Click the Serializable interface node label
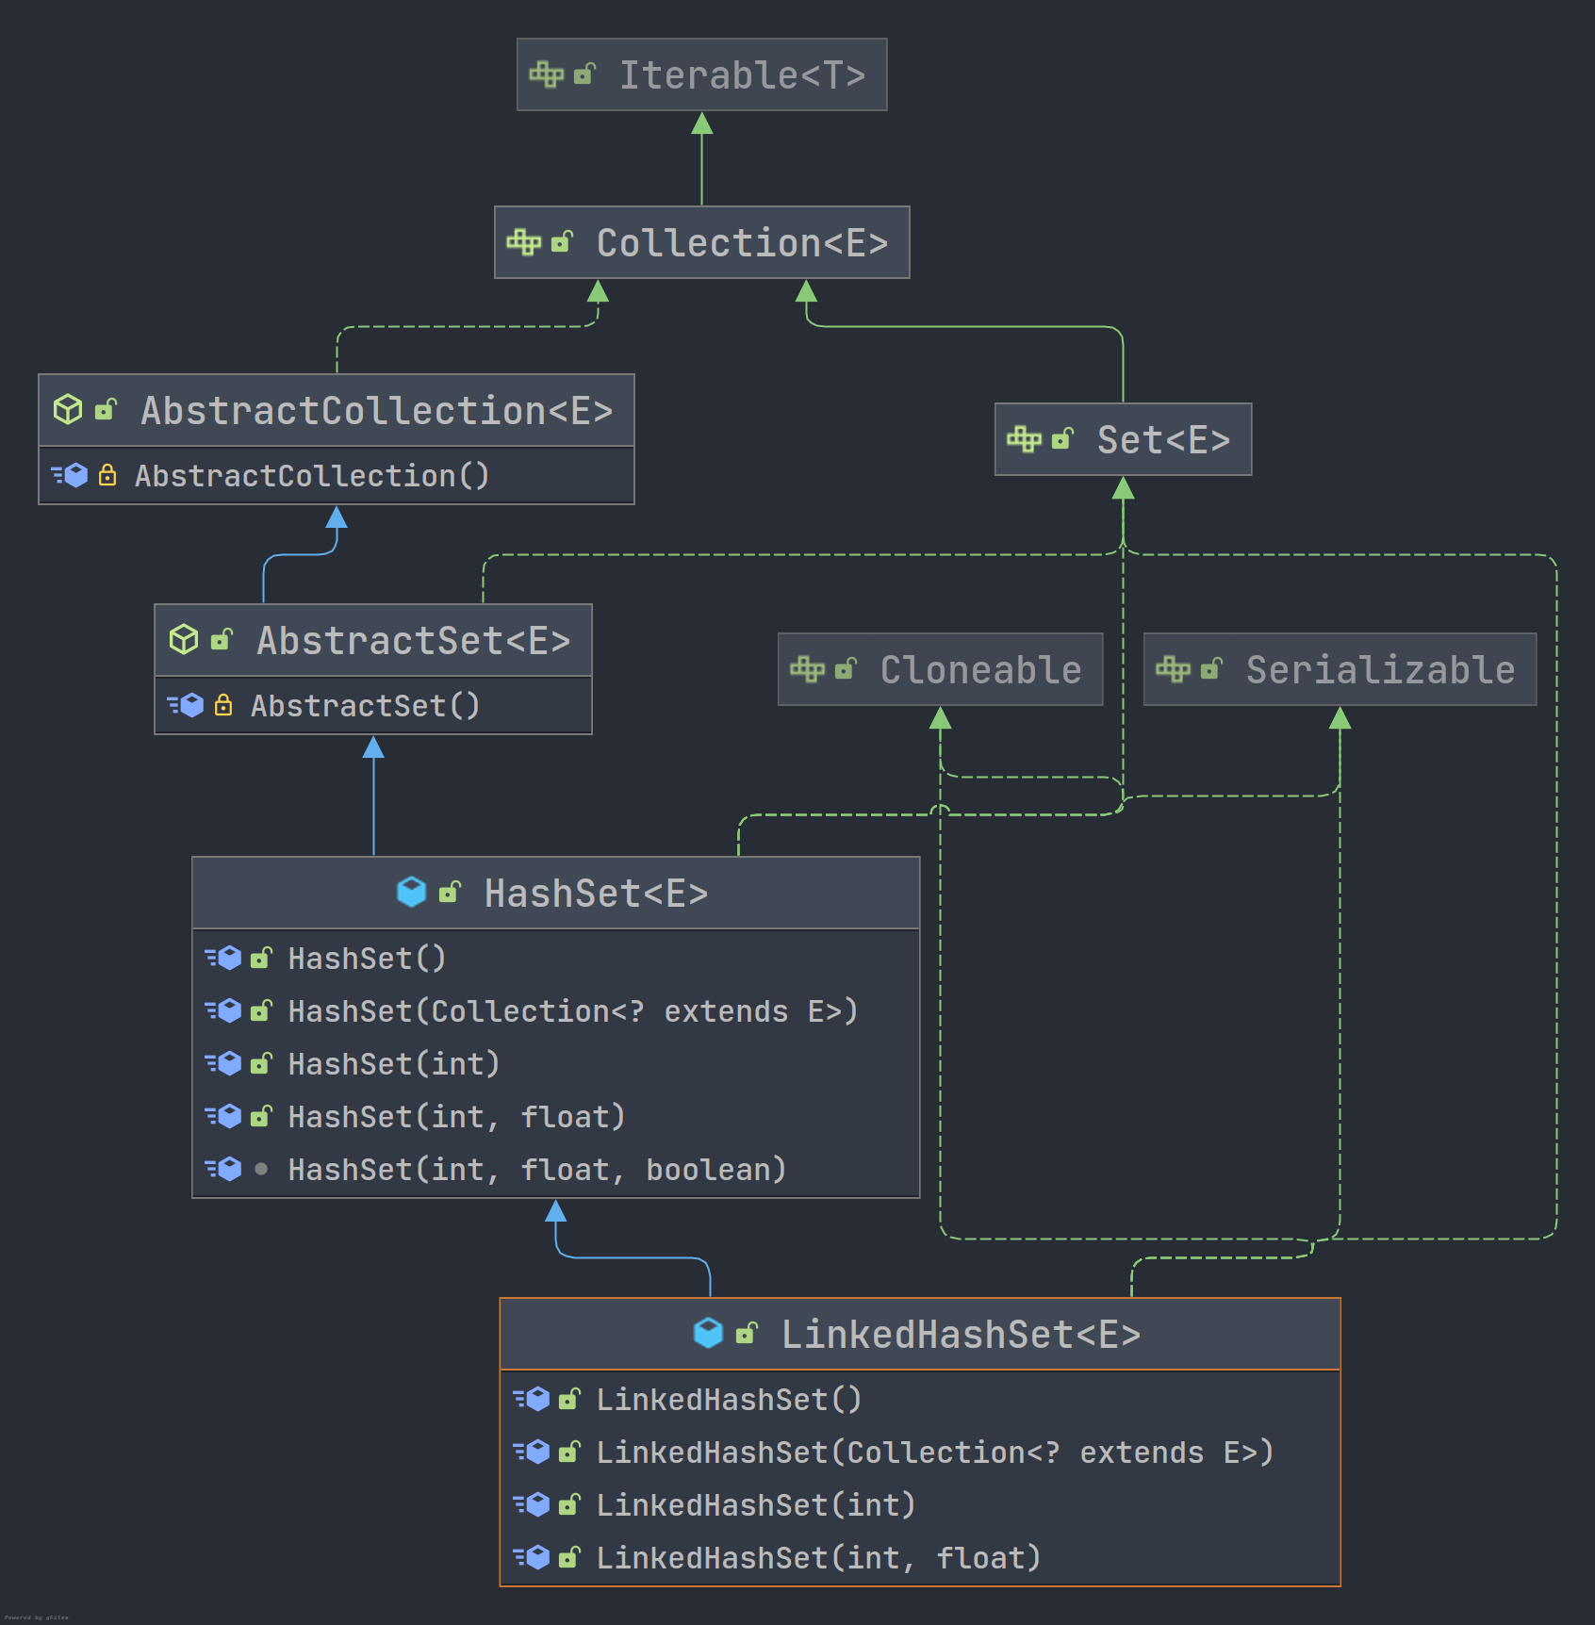This screenshot has height=1625, width=1595. [x=1380, y=670]
